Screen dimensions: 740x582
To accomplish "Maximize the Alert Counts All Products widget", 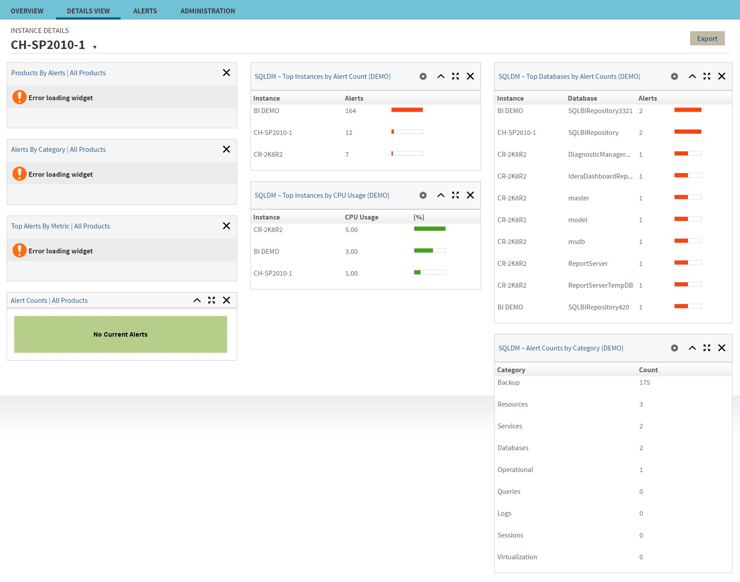I will (x=211, y=301).
